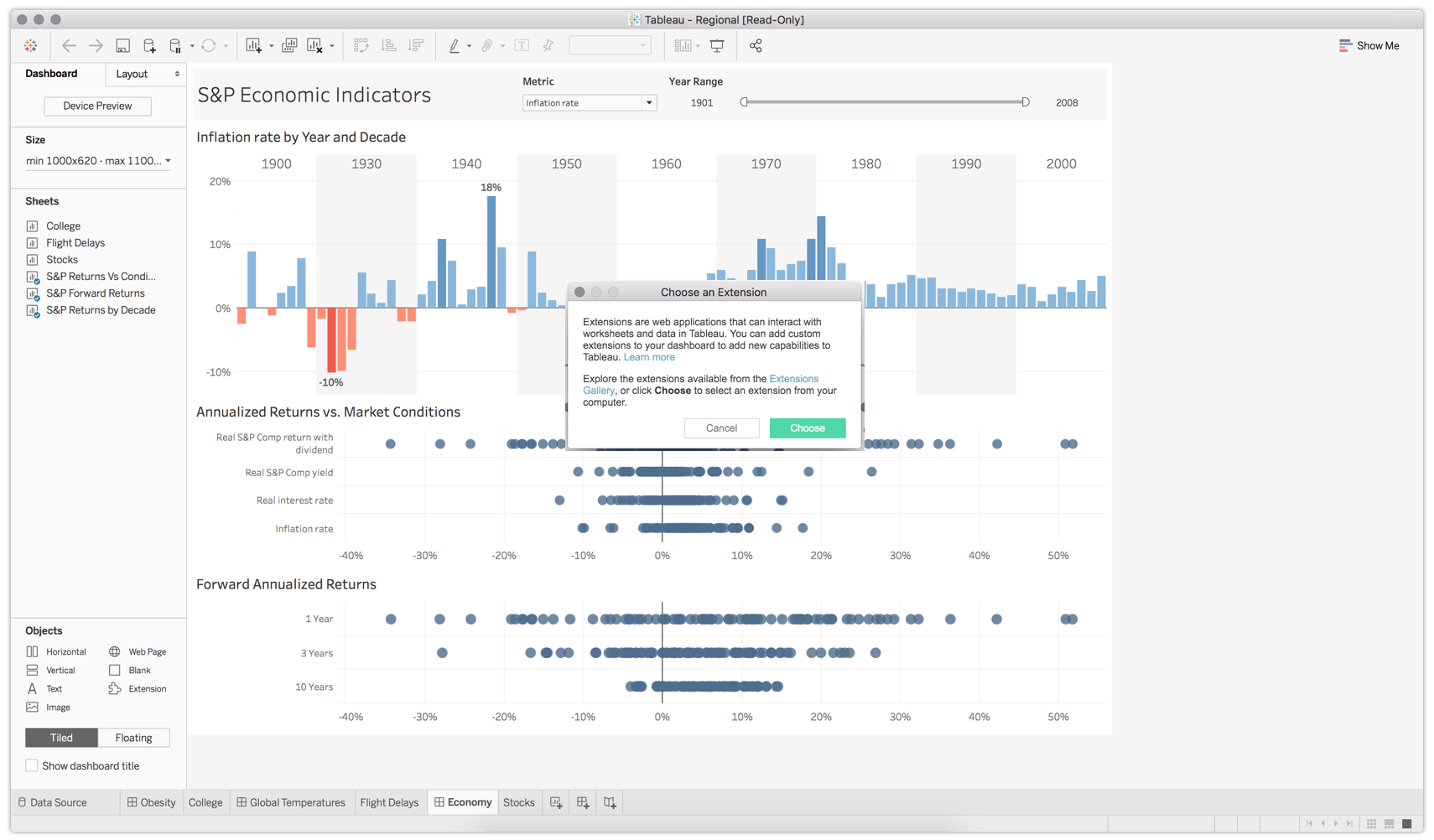The width and height of the screenshot is (1434, 840).
Task: Open the Obesity sheet tab
Action: pos(151,802)
